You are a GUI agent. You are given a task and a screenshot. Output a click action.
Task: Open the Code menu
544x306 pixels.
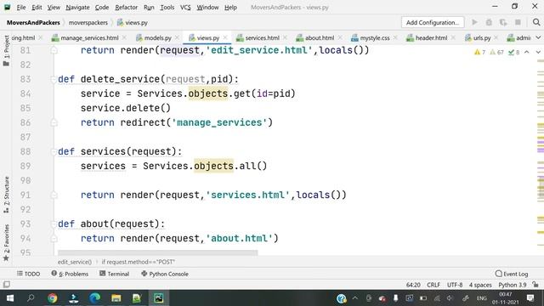(102, 7)
